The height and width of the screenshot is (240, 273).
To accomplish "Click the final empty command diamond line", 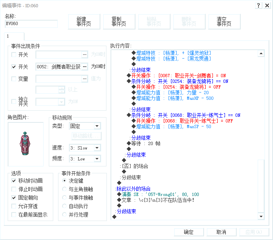I will 115,217.
